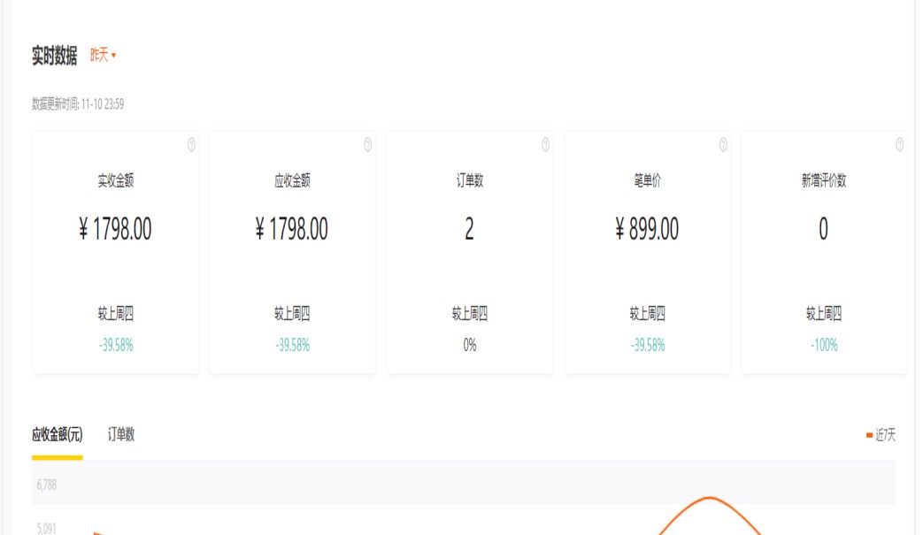Select the order count value 2
The width and height of the screenshot is (923, 535).
[x=469, y=230]
